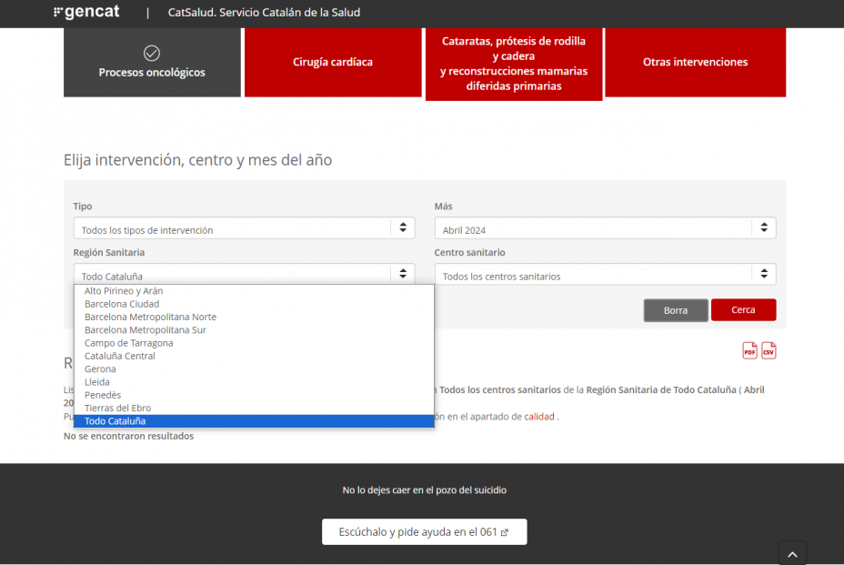Select Otras intervenciones tab

click(695, 63)
